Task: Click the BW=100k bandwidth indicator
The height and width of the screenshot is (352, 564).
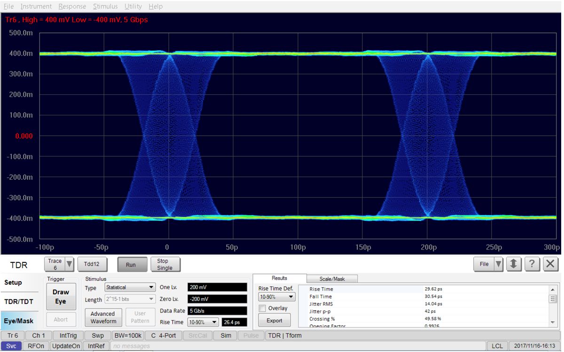Action: click(x=128, y=335)
